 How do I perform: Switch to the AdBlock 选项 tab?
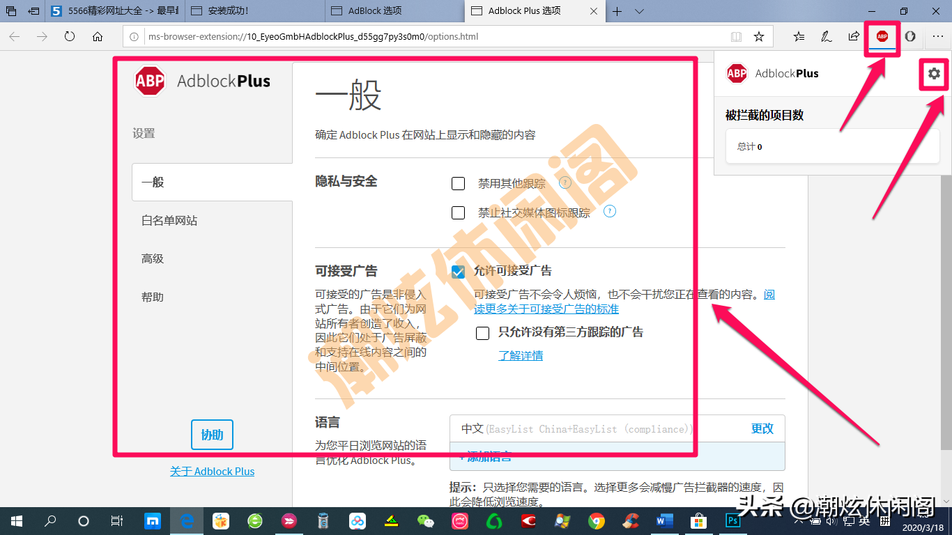point(394,11)
